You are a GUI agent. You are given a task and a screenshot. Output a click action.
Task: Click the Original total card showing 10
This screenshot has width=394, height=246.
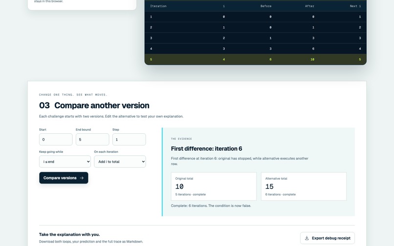(214, 186)
